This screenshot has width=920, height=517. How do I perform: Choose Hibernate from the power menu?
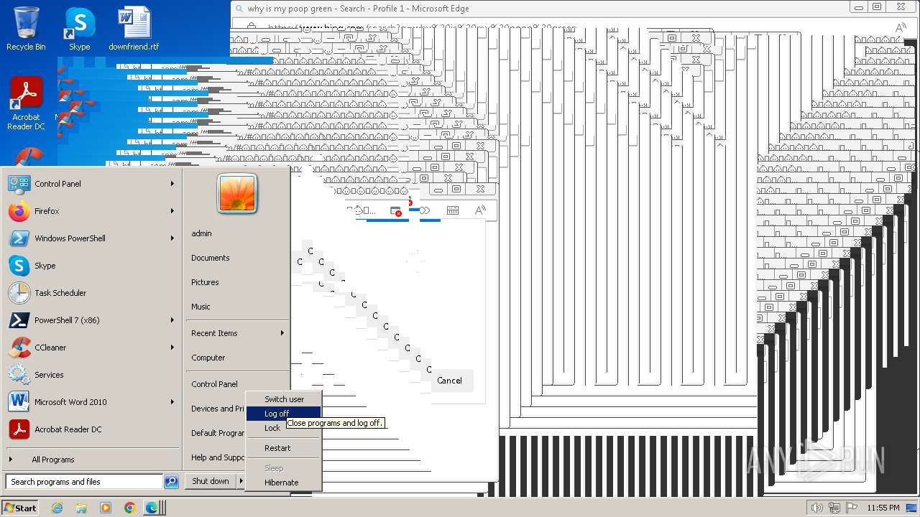tap(283, 483)
